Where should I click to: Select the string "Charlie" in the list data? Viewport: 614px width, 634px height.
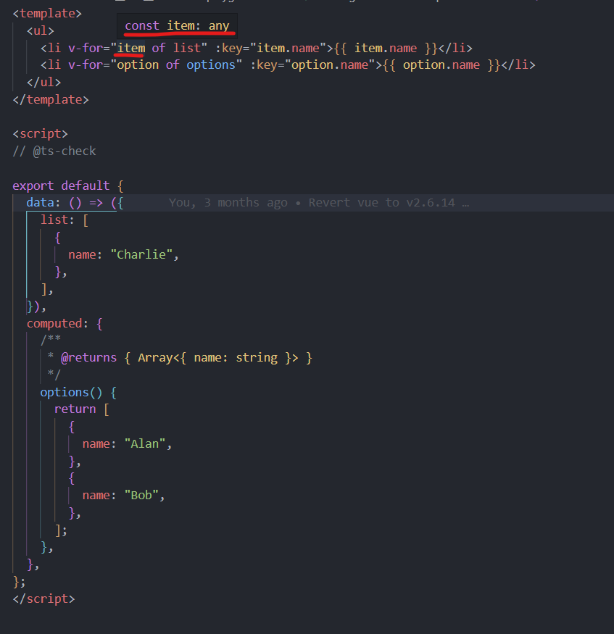[x=142, y=254]
